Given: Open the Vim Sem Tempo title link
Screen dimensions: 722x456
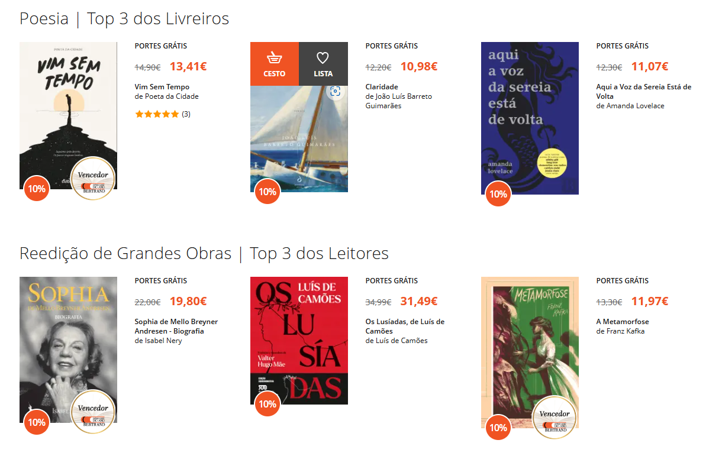Looking at the screenshot, I should coord(162,87).
